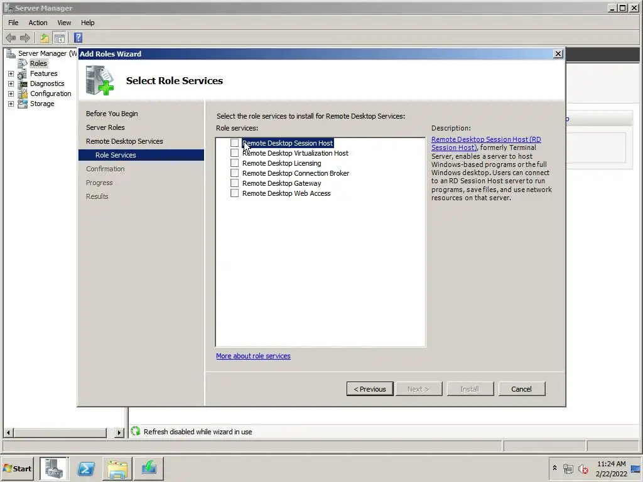Viewport: 643px width, 482px height.
Task: Enable Remote Desktop Licensing checkbox
Action: 235,163
